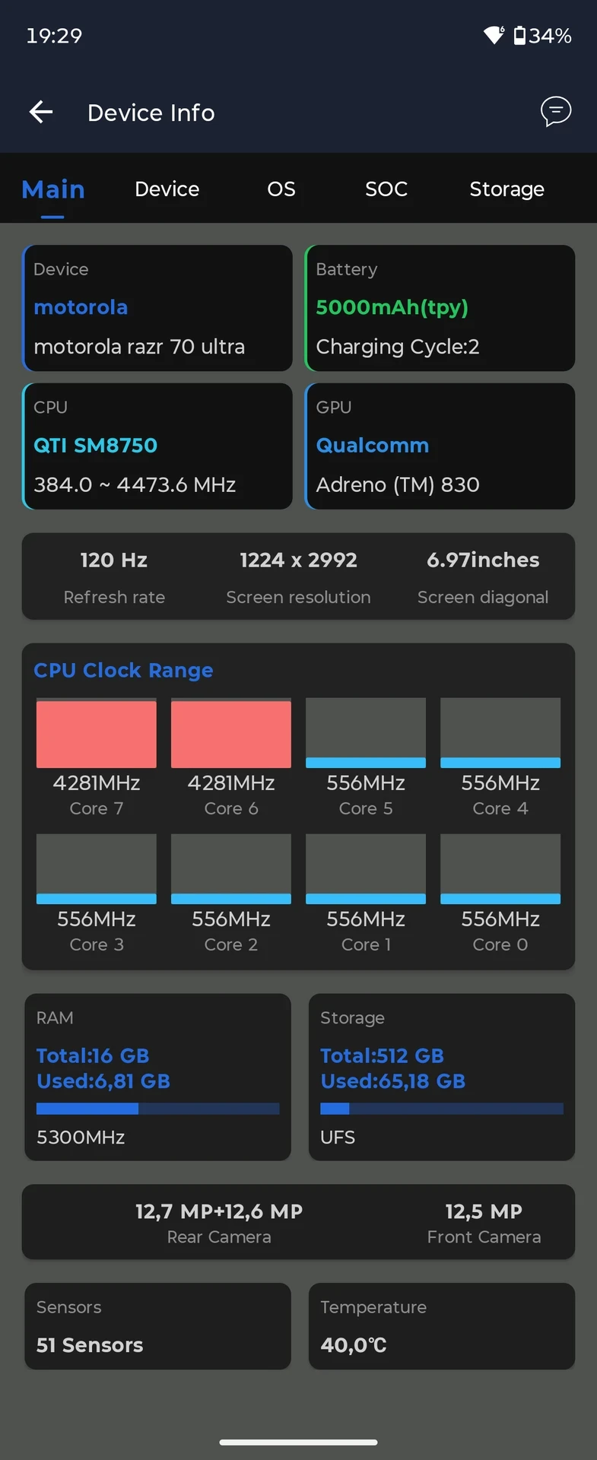The image size is (597, 1460).
Task: Open the 51 Sensors card
Action: [x=157, y=1326]
